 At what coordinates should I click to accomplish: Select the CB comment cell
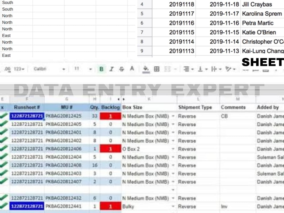tap(238, 116)
